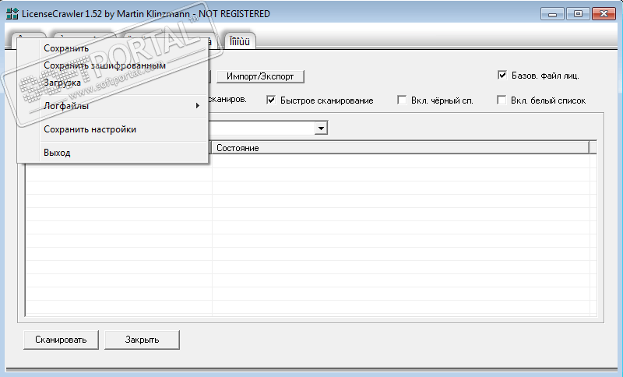The height and width of the screenshot is (377, 623).
Task: Choose Загрузка in the open menu
Action: click(112, 83)
